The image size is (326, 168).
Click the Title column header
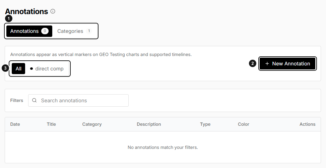[x=51, y=124]
